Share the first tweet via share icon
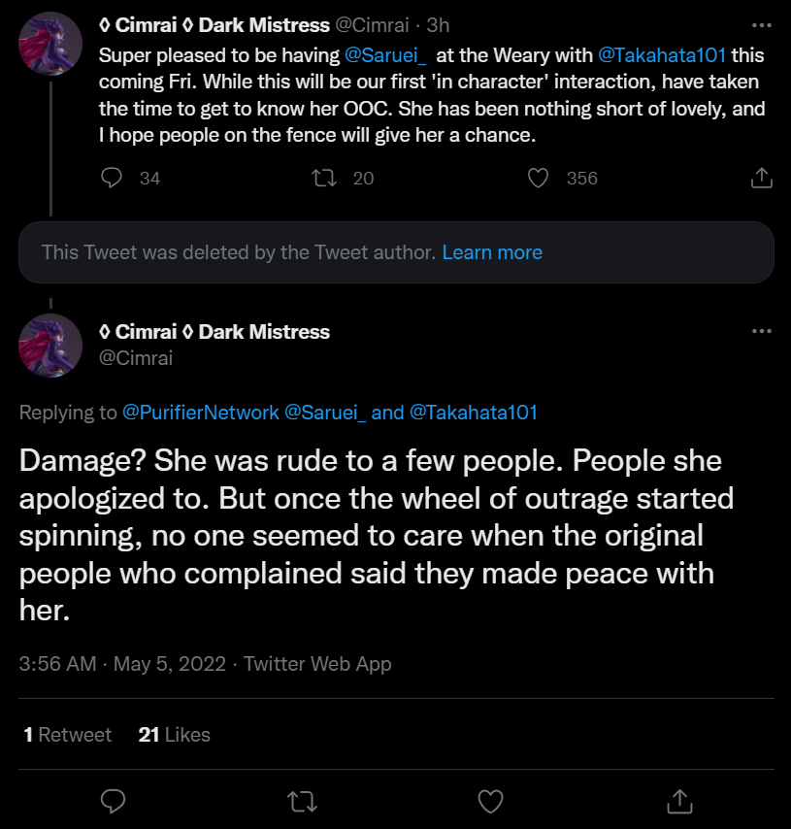Viewport: 791px width, 829px height. tap(761, 179)
